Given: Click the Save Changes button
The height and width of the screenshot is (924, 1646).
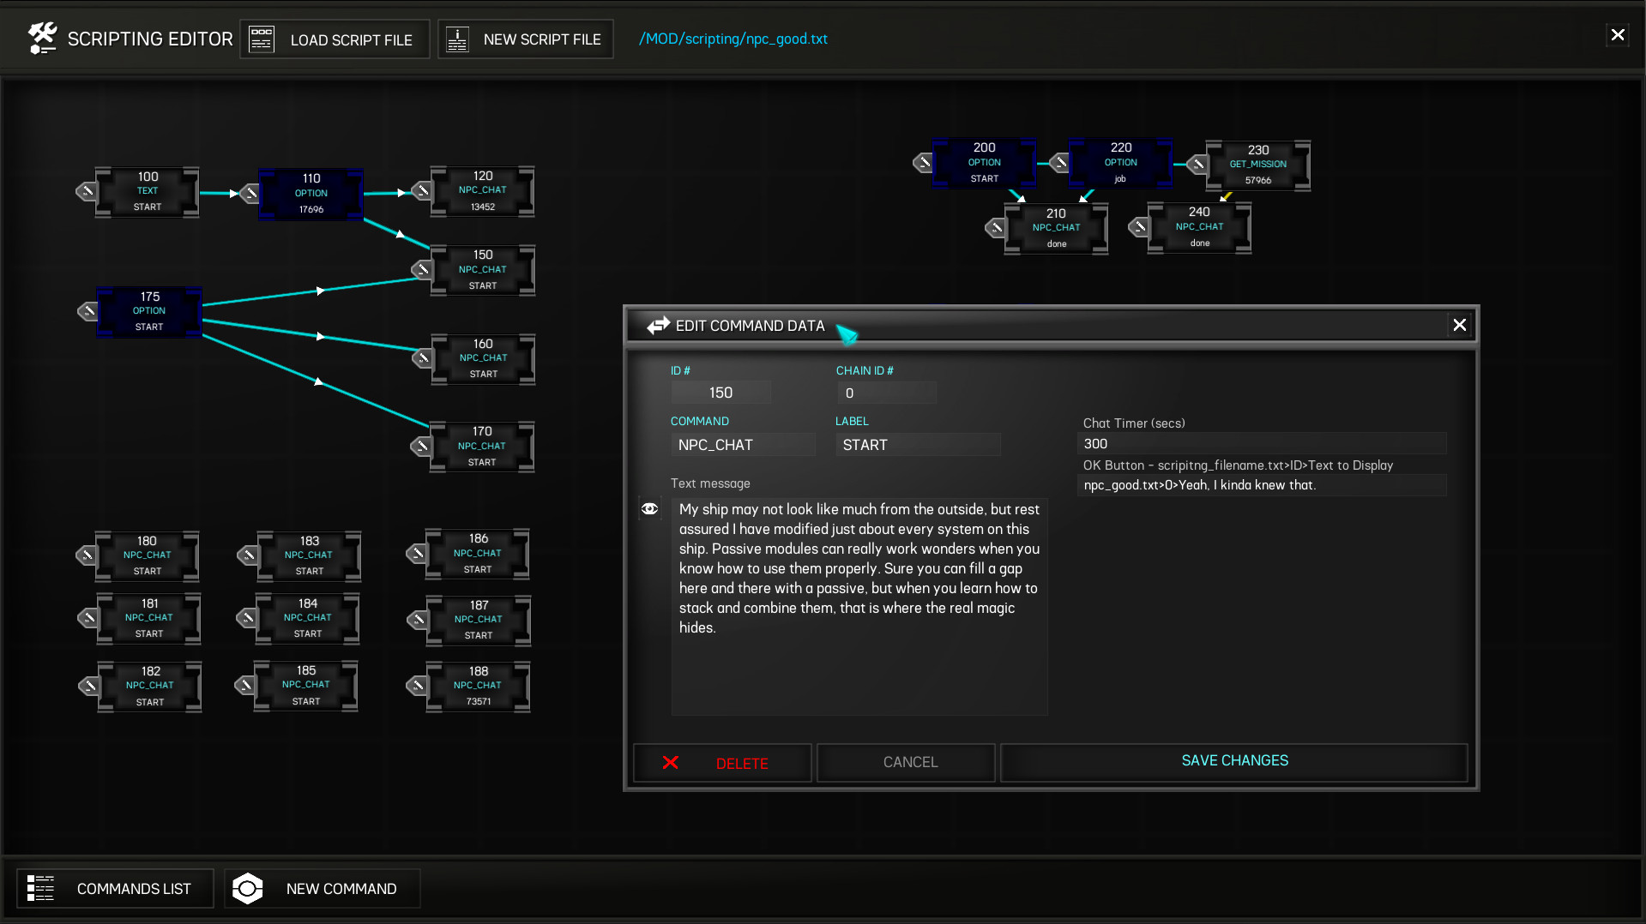Looking at the screenshot, I should (x=1233, y=761).
